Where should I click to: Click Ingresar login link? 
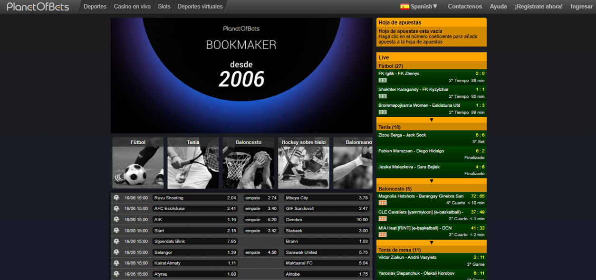pyautogui.click(x=581, y=7)
